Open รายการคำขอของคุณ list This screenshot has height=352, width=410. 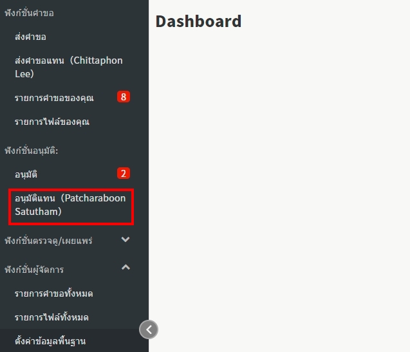click(54, 98)
